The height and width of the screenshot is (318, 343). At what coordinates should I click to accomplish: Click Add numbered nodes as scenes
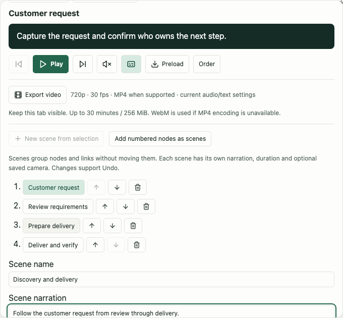click(x=160, y=139)
